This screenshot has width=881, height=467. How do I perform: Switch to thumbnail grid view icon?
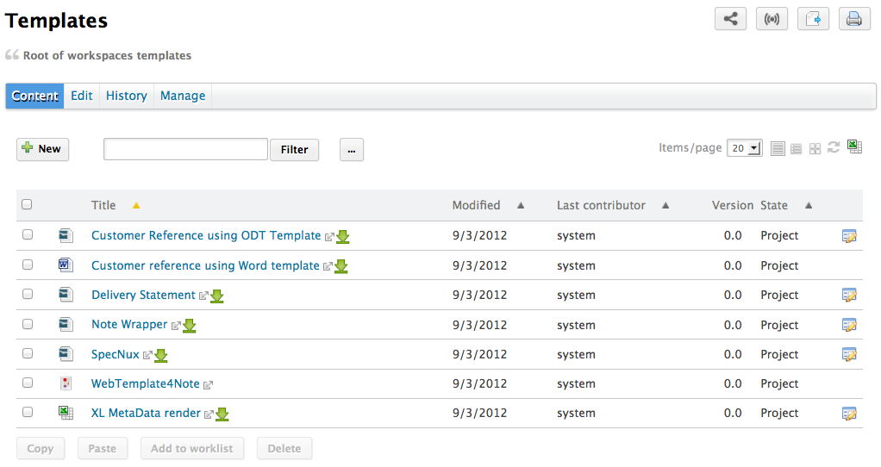pos(815,149)
